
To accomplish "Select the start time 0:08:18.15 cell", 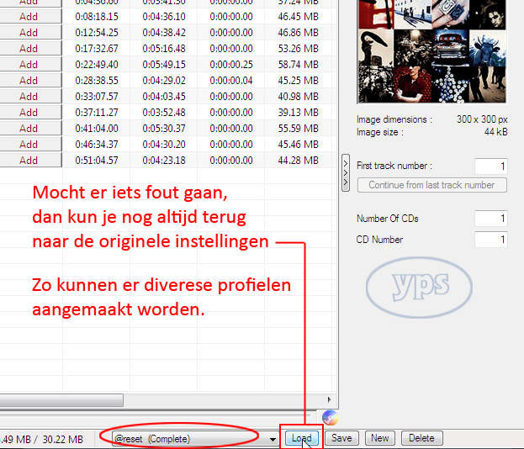I will tap(97, 16).
